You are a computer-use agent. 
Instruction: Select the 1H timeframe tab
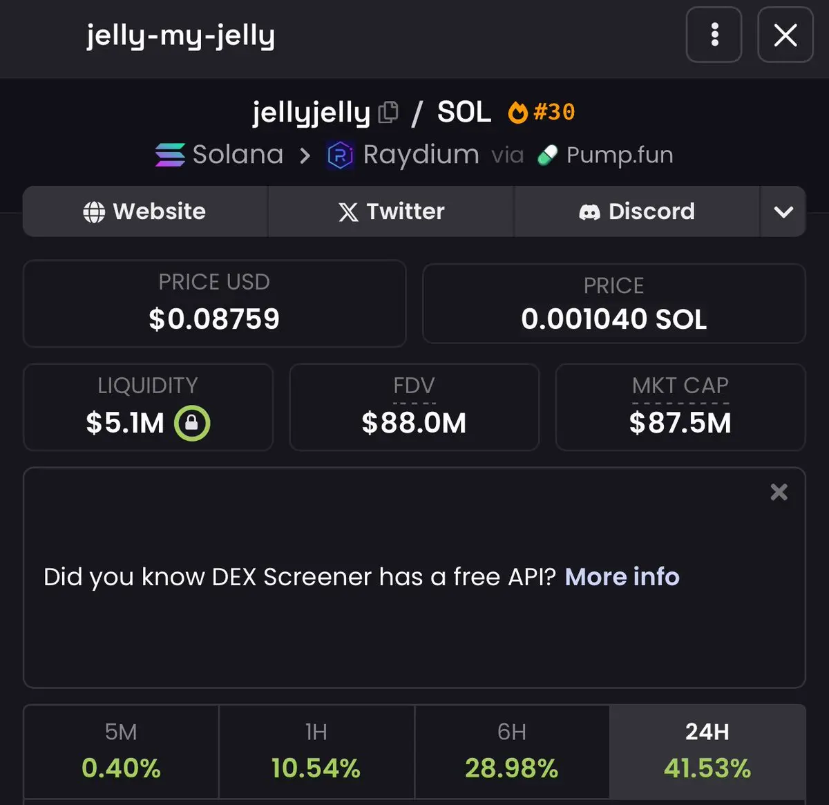(316, 752)
